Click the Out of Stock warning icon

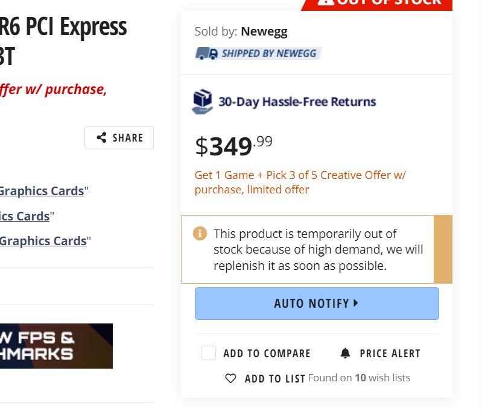[x=326, y=2]
